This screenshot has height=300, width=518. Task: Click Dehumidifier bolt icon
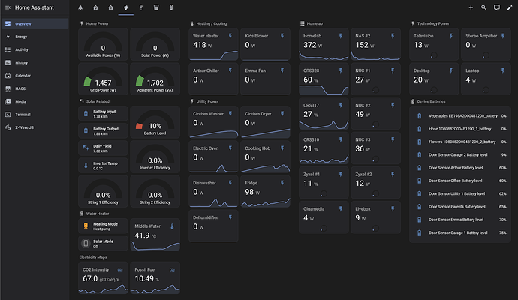(x=230, y=217)
